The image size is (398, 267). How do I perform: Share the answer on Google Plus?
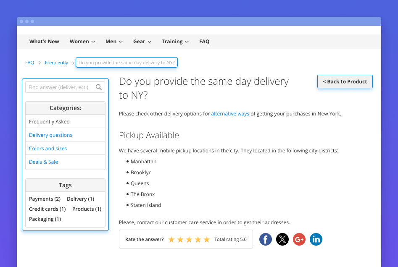click(299, 239)
